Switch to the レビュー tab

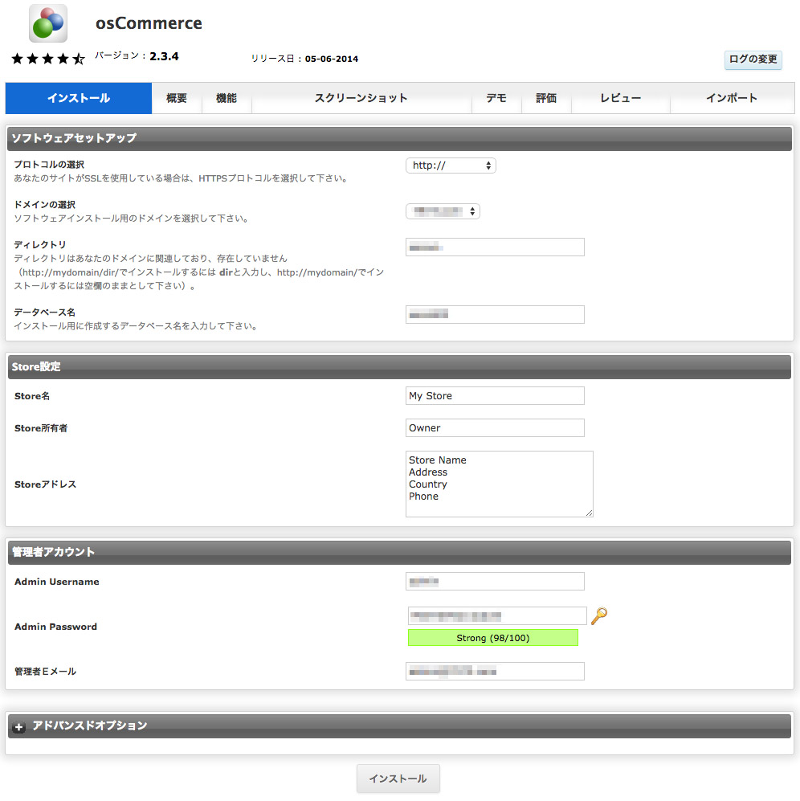point(620,98)
